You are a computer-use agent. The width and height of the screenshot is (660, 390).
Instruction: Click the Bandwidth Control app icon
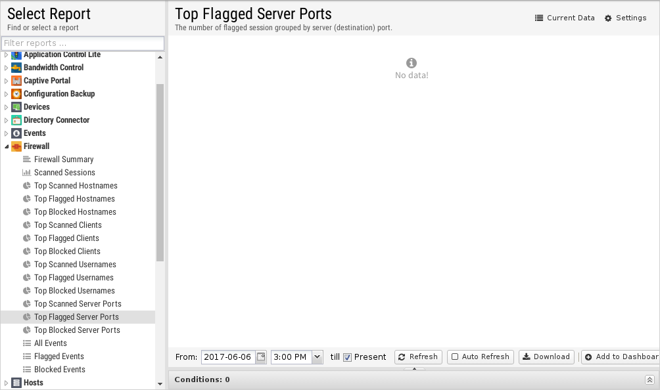[x=16, y=68]
